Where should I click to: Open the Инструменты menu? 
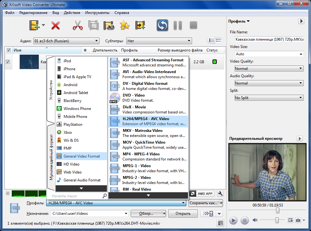pyautogui.click(x=97, y=13)
